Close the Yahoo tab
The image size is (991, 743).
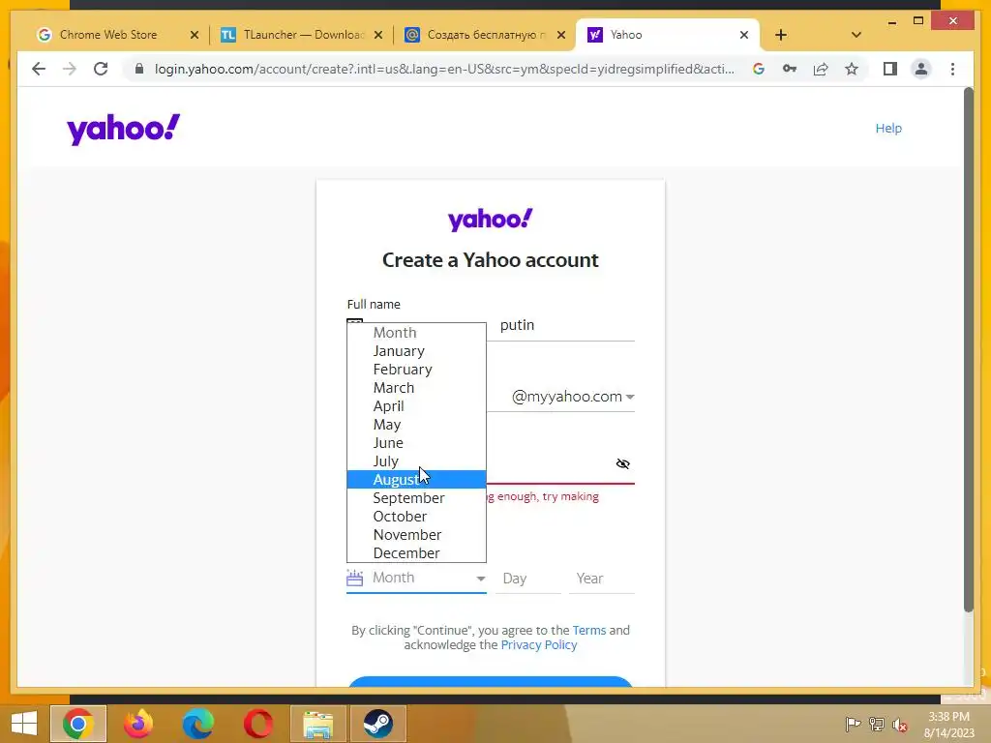coord(744,35)
